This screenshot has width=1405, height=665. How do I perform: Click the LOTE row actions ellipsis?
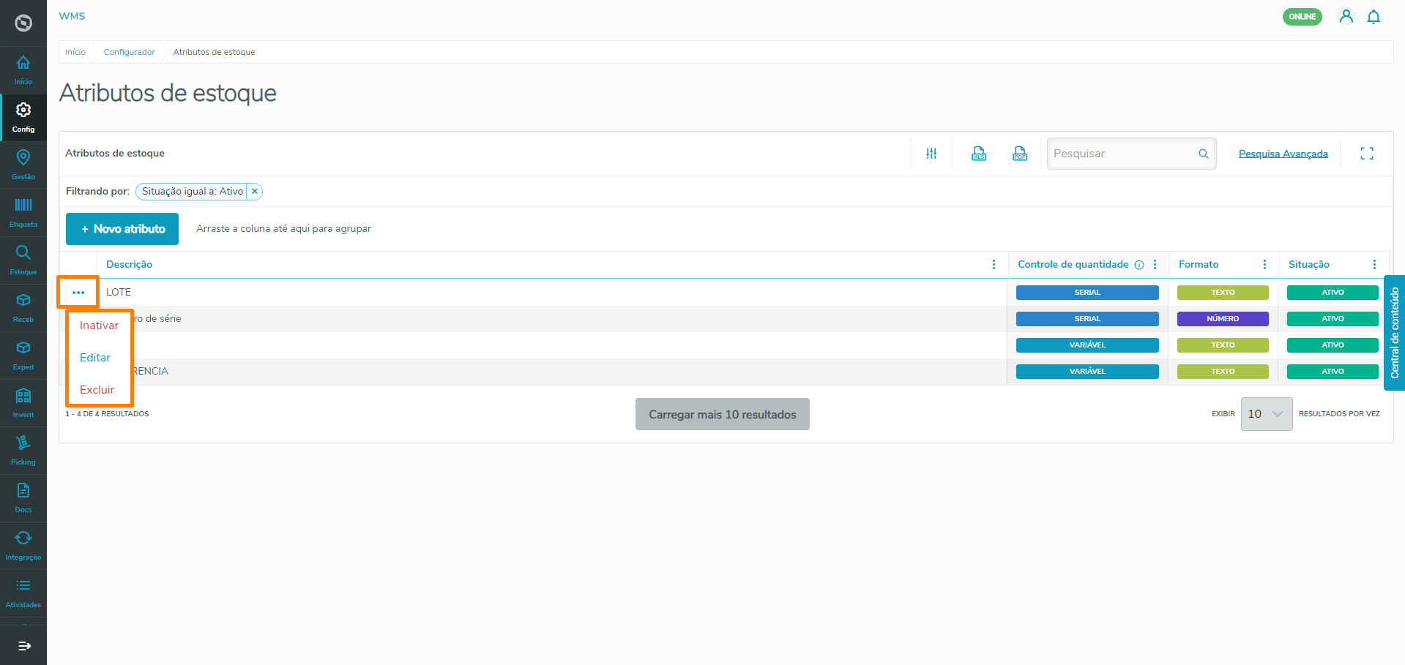[78, 293]
